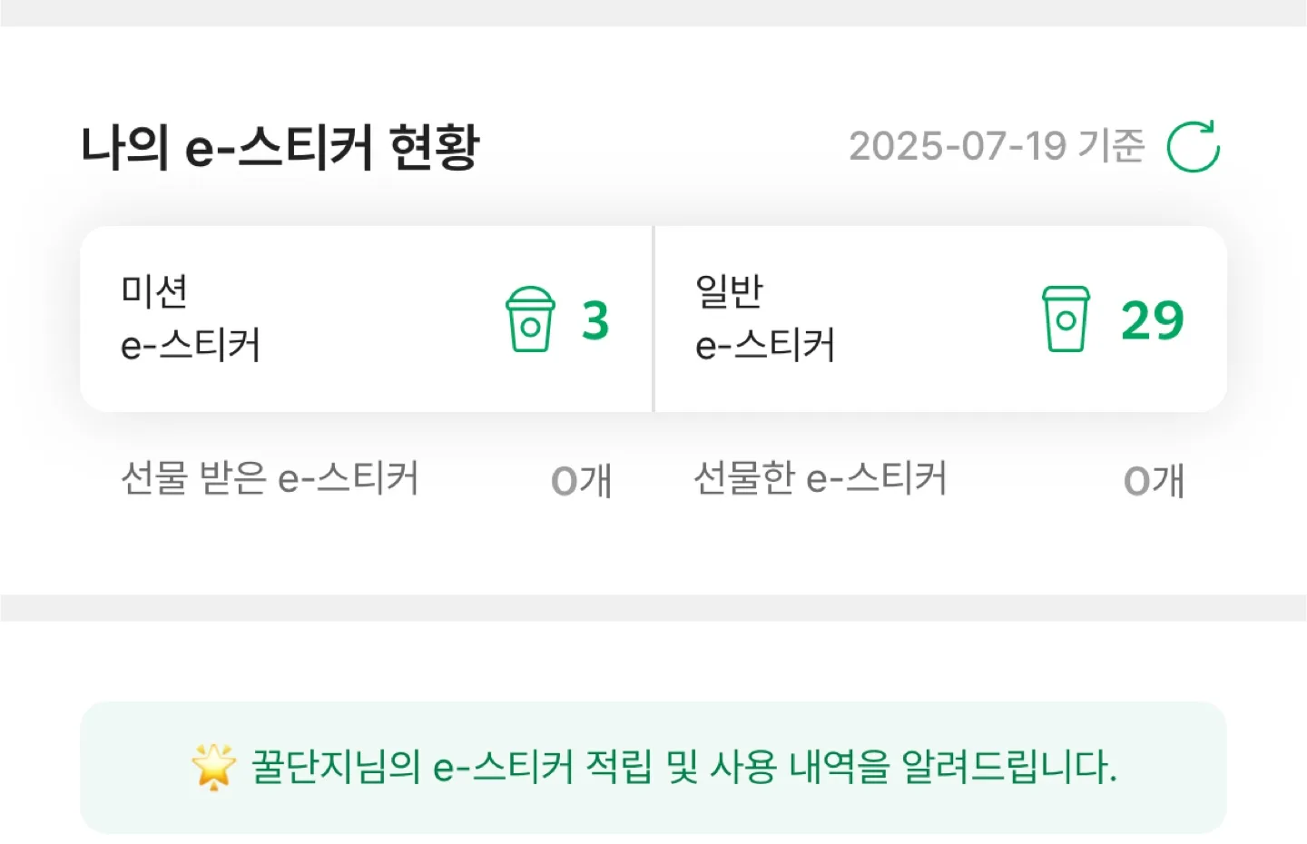This screenshot has width=1307, height=844.
Task: Click the general e-sticker cup icon
Action: click(1066, 319)
